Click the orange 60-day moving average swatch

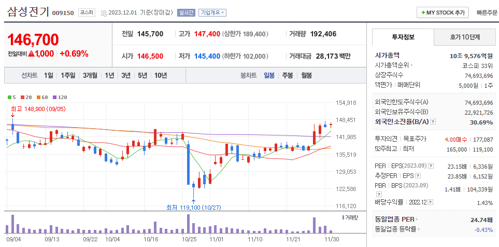tap(38, 97)
